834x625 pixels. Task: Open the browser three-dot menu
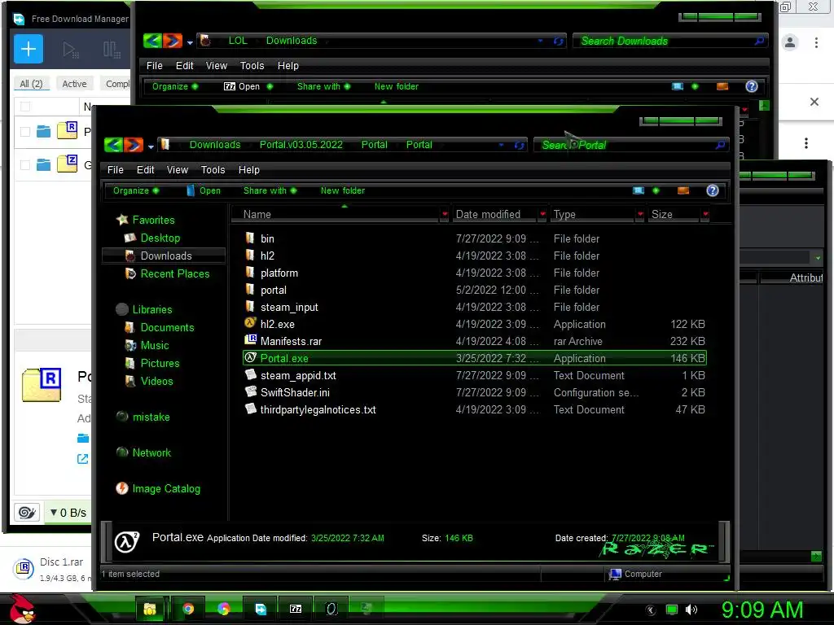[816, 42]
